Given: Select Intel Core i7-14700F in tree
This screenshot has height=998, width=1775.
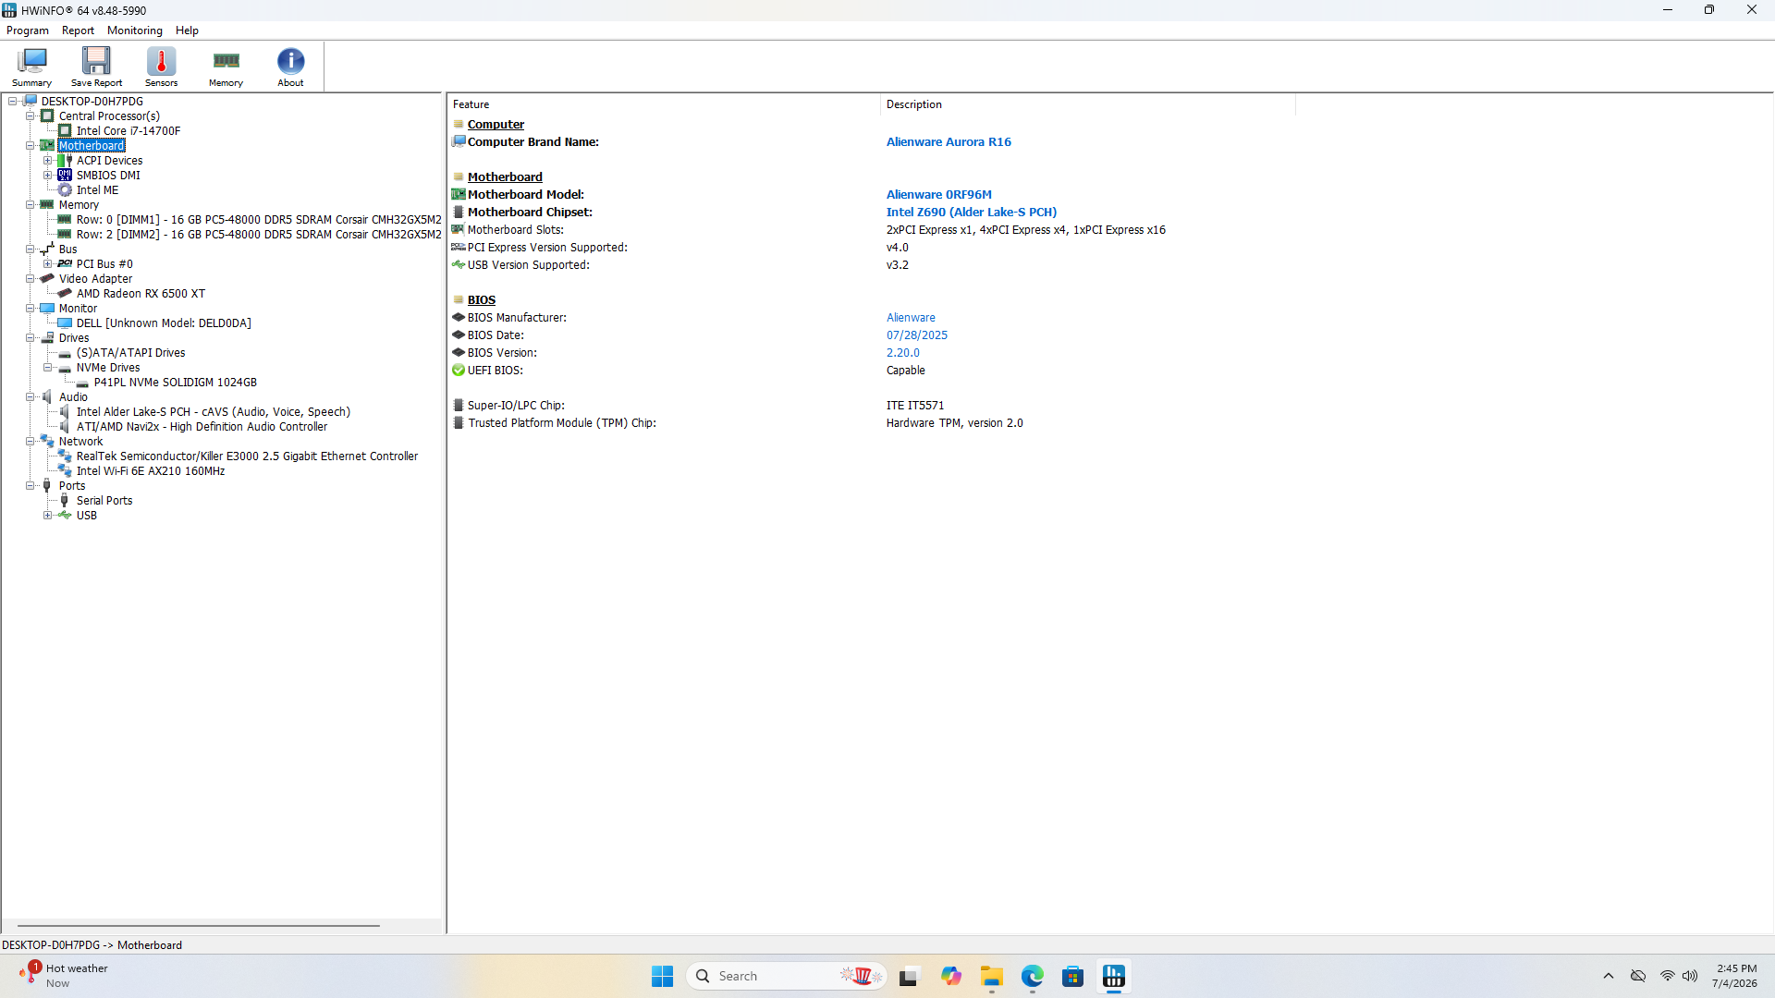Looking at the screenshot, I should 129,130.
